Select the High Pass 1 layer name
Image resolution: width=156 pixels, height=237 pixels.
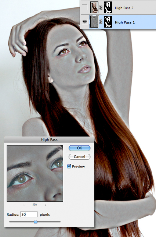coord(125,22)
